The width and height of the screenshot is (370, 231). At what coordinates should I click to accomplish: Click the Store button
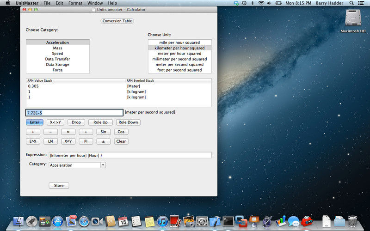pos(59,186)
